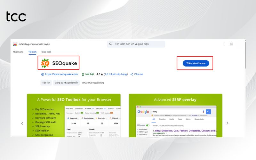Click the verified publisher badge icon
The width and height of the screenshot is (256, 160).
click(x=43, y=74)
